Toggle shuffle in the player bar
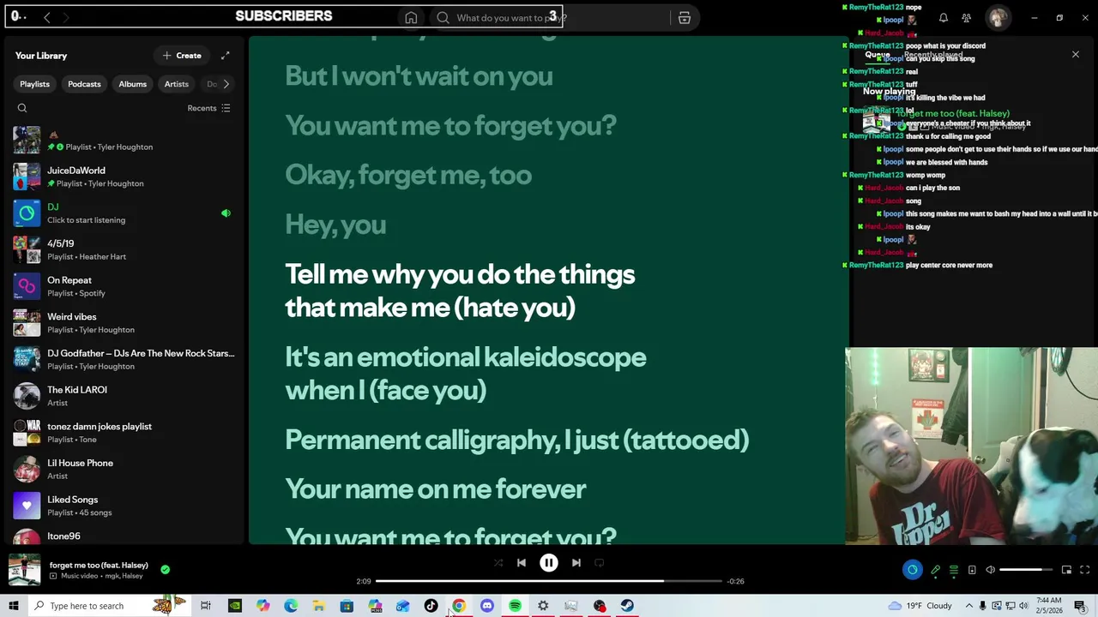1098x617 pixels. pos(498,563)
